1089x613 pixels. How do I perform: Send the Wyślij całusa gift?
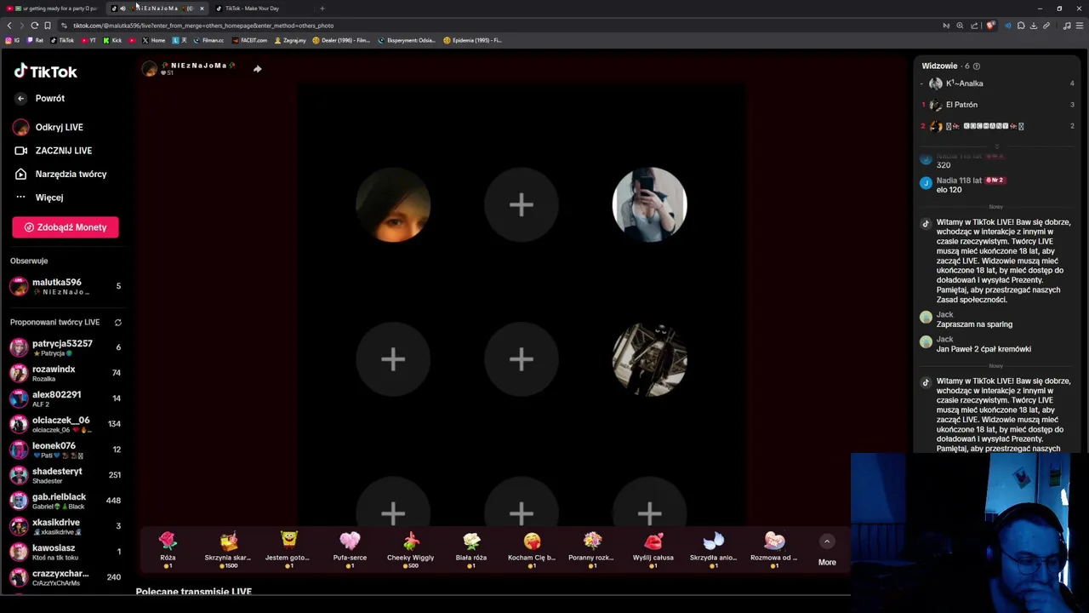click(x=653, y=549)
